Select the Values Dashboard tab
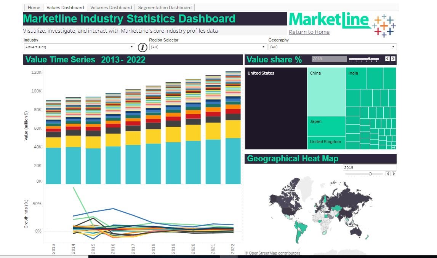The image size is (437, 258). (x=65, y=8)
